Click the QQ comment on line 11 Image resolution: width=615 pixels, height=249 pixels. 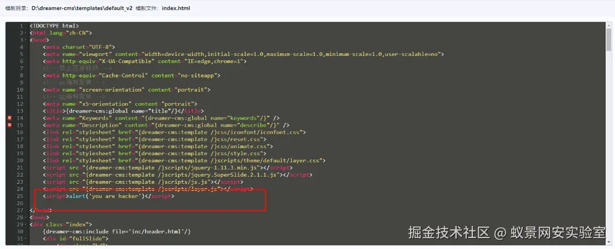(x=74, y=97)
